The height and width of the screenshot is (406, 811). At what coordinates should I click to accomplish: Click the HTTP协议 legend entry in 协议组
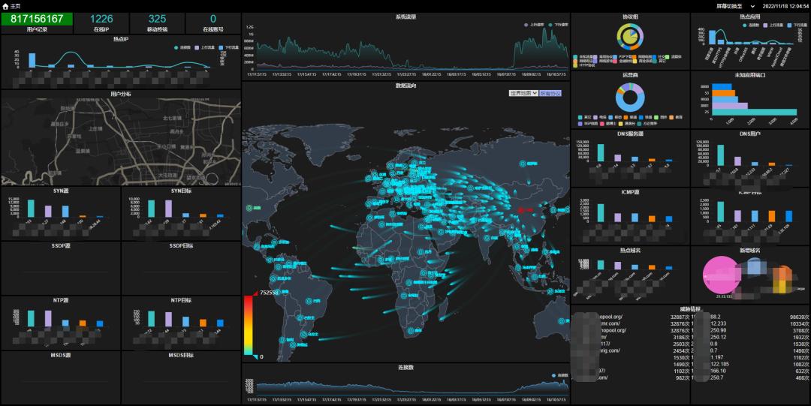tap(584, 66)
